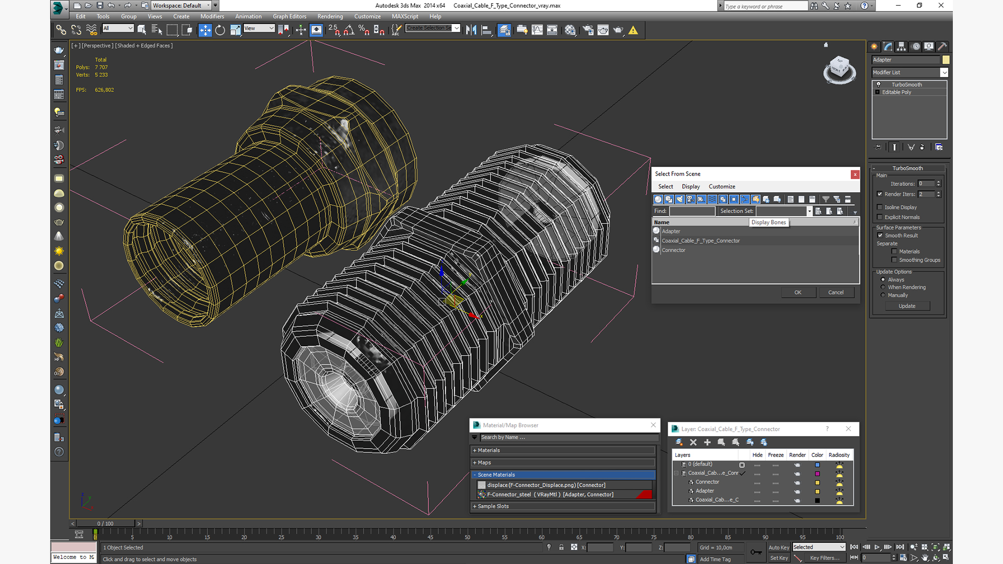Open the View reference coordinate dropdown
1003x564 pixels.
(x=259, y=28)
